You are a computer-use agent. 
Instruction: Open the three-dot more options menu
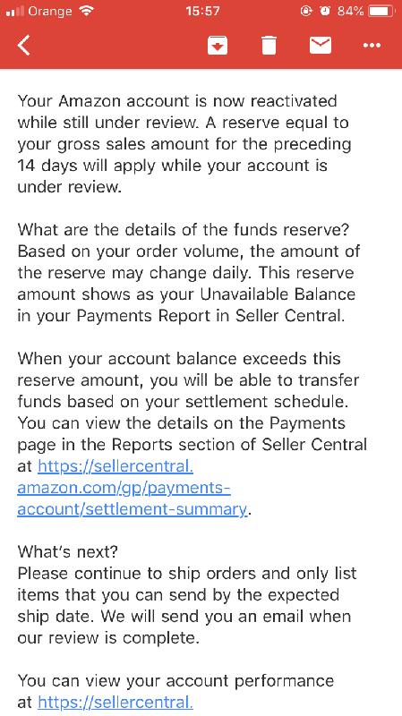tap(372, 46)
